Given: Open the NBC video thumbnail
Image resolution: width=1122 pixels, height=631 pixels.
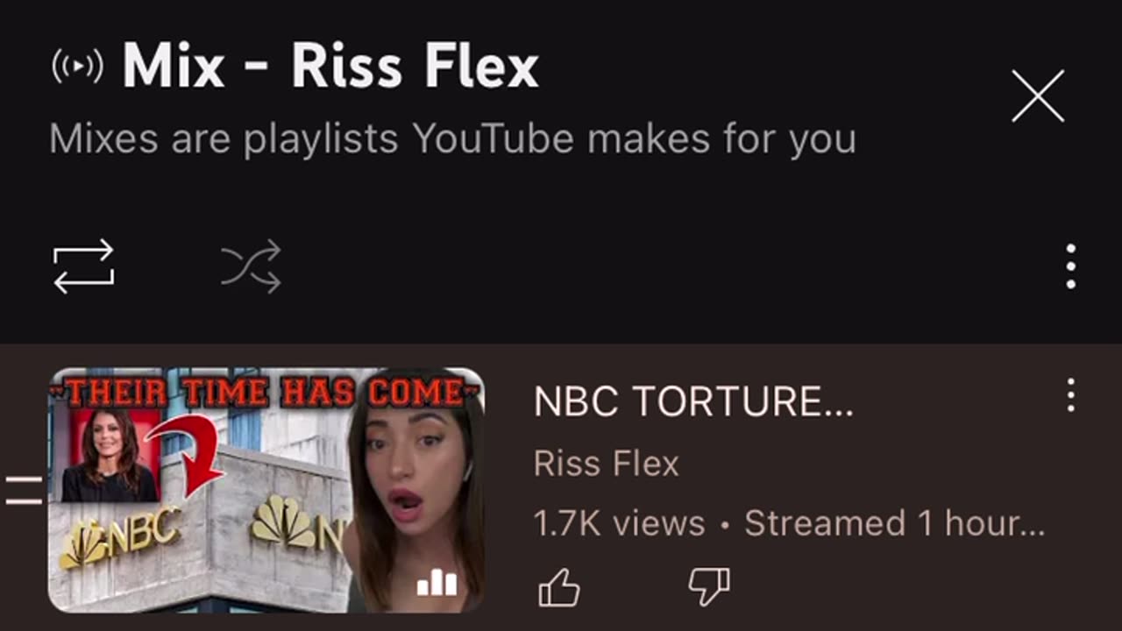Looking at the screenshot, I should click(266, 490).
